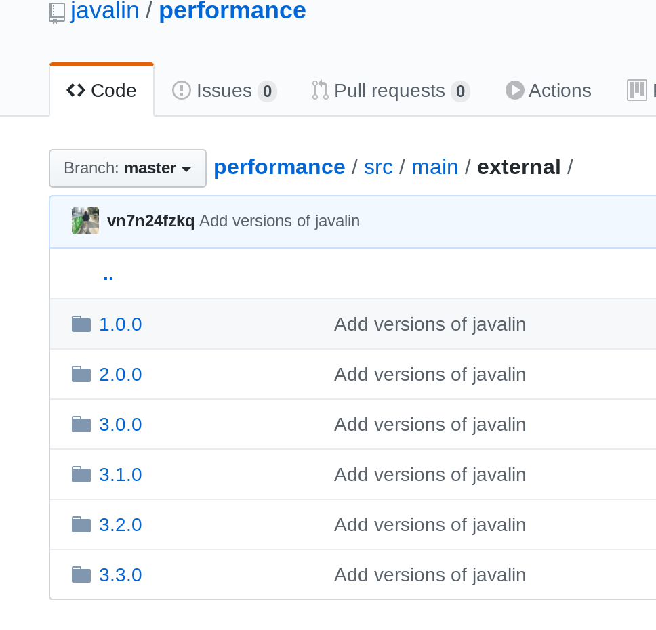Open commit message for 1.0.0 row

pyautogui.click(x=430, y=324)
